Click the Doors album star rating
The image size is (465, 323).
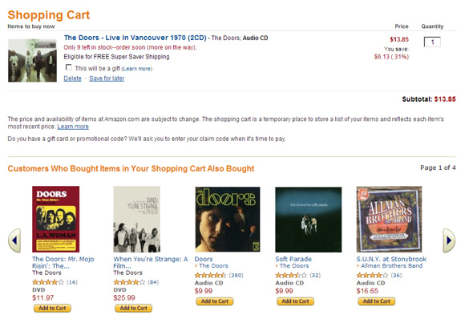click(210, 275)
